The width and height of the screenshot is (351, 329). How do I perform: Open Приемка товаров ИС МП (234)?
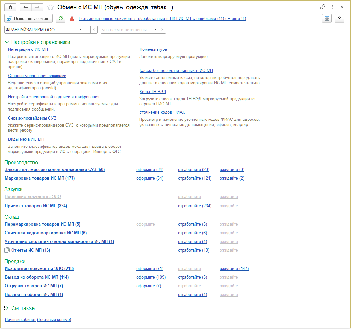36,206
